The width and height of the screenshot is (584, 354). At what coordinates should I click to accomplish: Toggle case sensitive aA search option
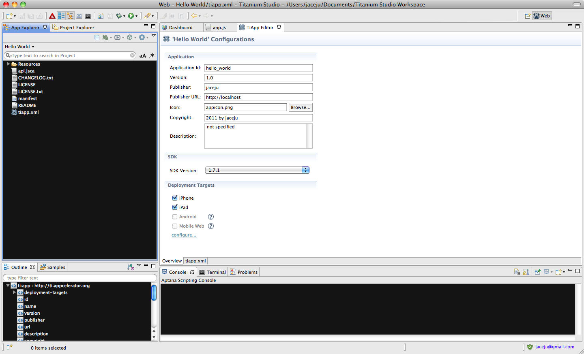[x=143, y=55]
